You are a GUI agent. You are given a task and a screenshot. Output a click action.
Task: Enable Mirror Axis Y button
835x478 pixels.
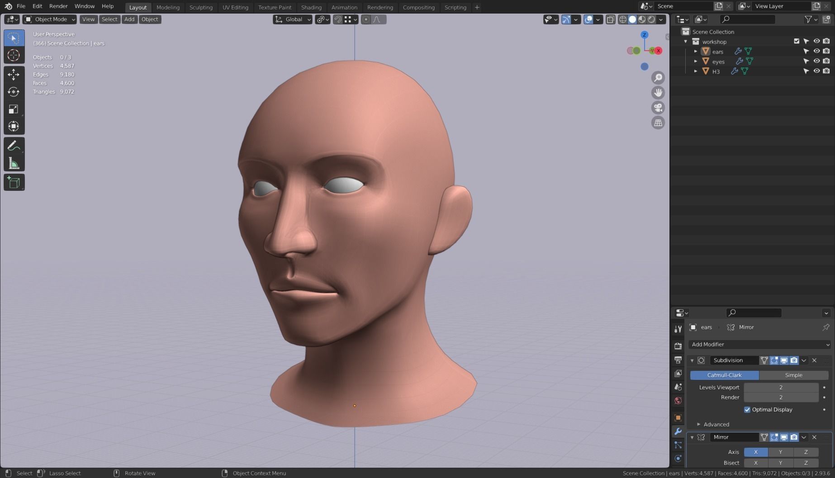tap(780, 452)
